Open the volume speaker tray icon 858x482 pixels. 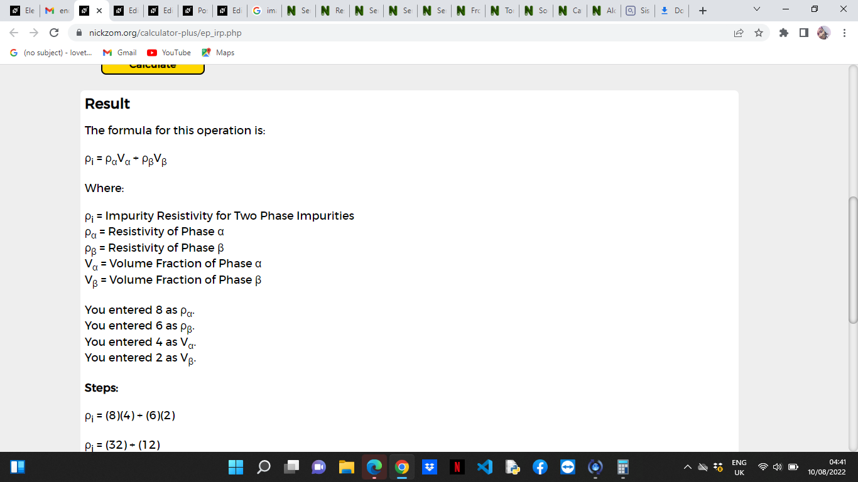tap(778, 467)
